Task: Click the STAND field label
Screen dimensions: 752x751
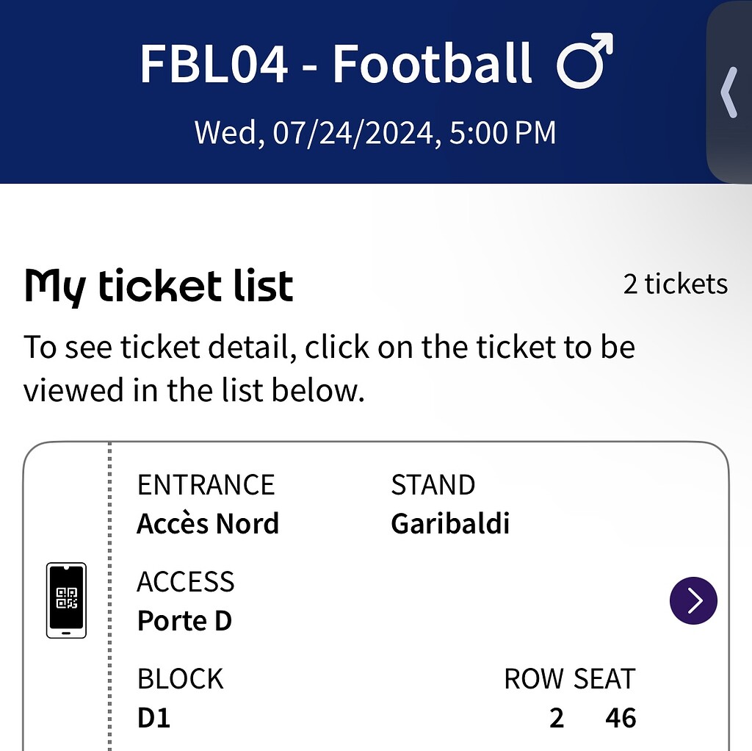Action: point(433,485)
